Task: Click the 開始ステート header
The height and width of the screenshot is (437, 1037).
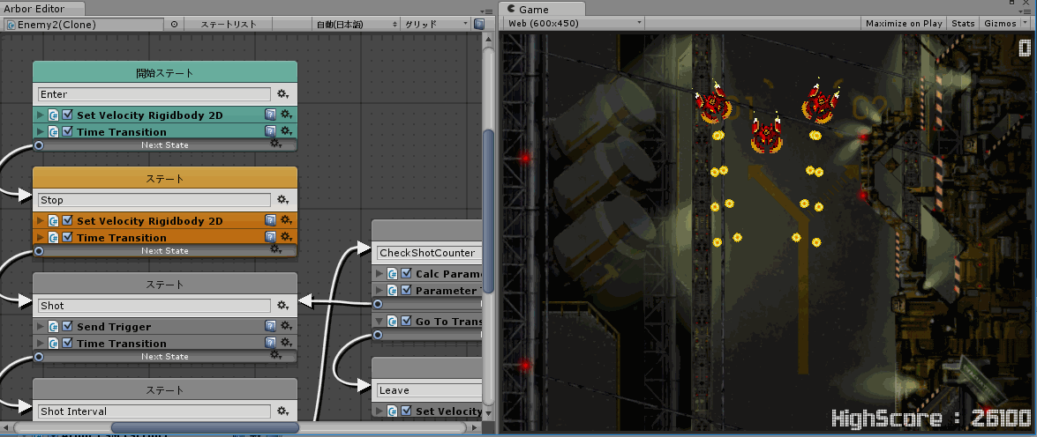Action: pyautogui.click(x=165, y=72)
